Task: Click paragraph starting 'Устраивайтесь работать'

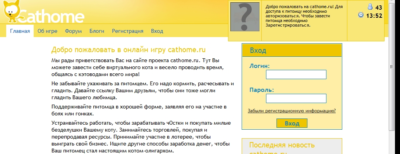Action: (141, 137)
